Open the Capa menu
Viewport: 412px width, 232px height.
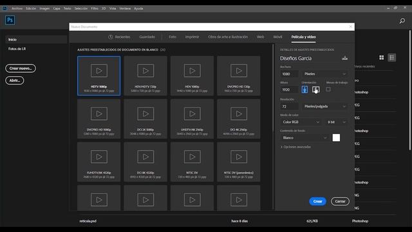[57, 8]
